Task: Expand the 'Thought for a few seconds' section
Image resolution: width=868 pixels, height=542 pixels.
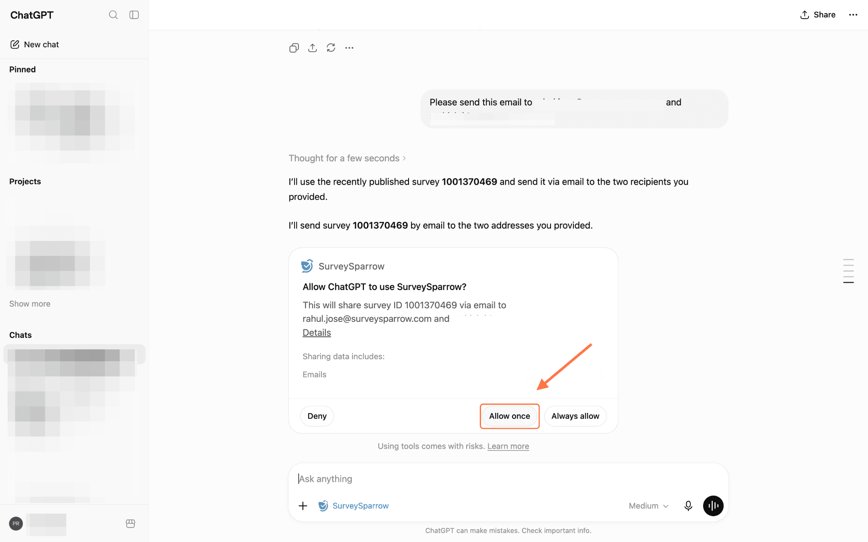Action: [348, 158]
